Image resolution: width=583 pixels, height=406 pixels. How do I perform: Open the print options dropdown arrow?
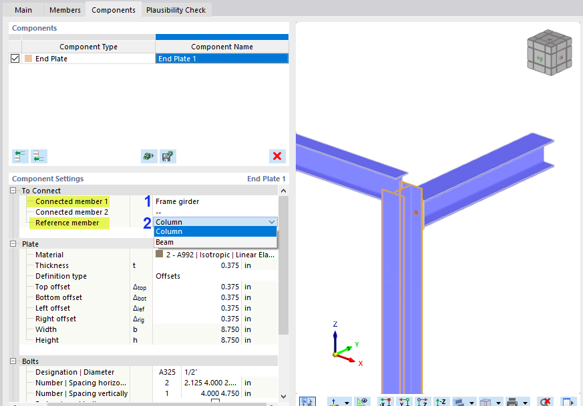point(525,403)
